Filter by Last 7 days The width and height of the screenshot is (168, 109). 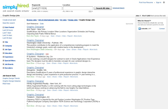pos(7,33)
